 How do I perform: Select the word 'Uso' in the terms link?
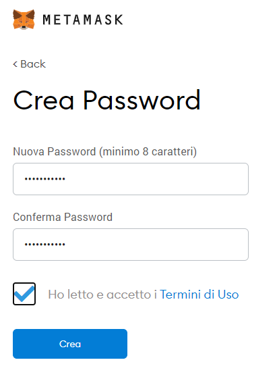pyautogui.click(x=228, y=295)
